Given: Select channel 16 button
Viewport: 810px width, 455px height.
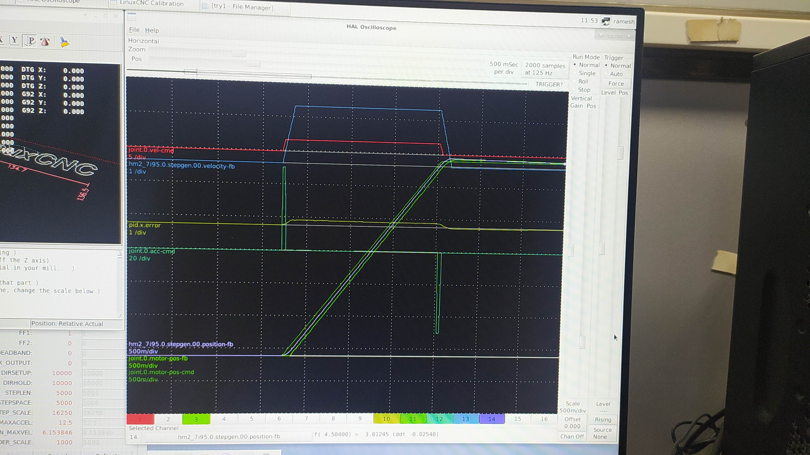Looking at the screenshot, I should click(x=544, y=419).
